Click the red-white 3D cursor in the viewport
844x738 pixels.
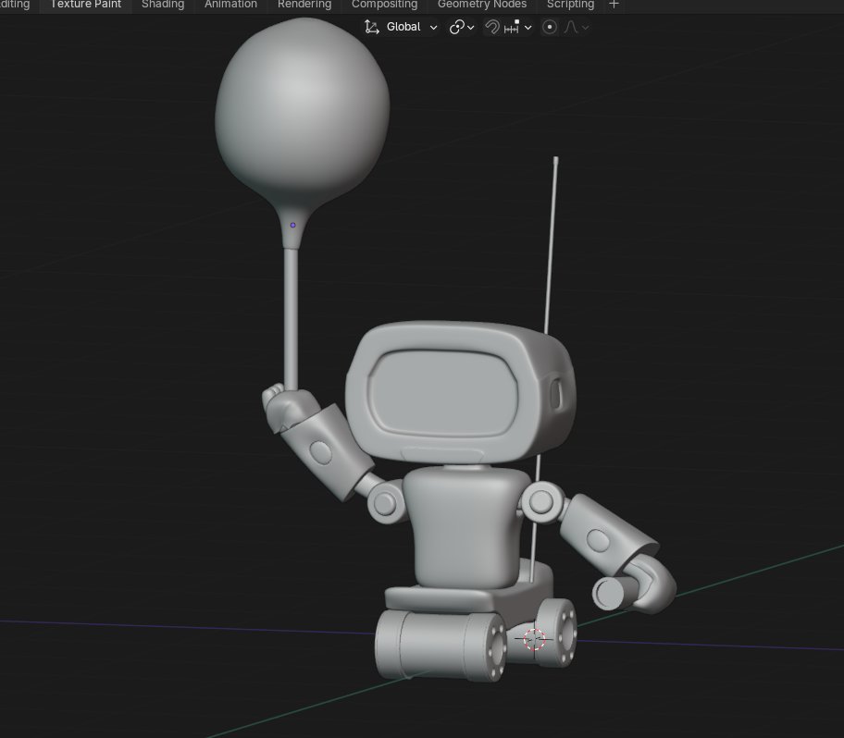(535, 639)
